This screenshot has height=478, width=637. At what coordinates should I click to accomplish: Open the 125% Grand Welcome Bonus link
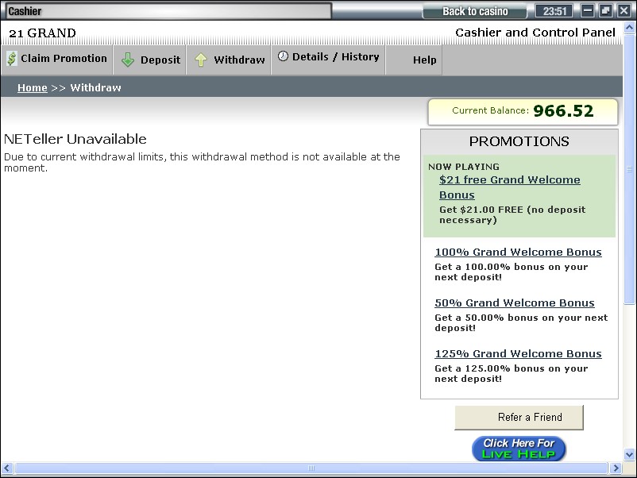coord(518,353)
